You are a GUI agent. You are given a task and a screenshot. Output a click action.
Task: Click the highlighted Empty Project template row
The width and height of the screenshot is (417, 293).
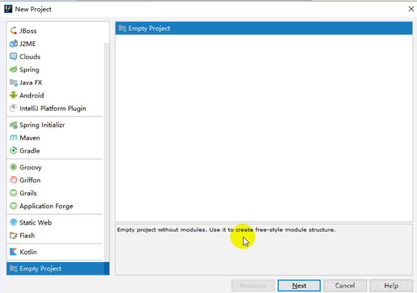(x=264, y=28)
